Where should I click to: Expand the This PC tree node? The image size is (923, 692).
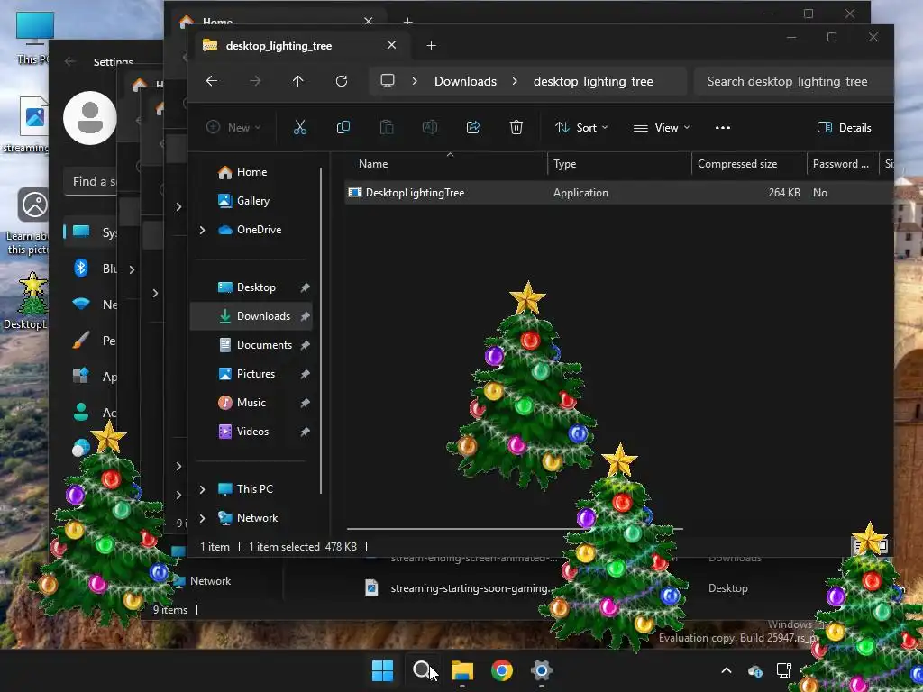click(202, 489)
